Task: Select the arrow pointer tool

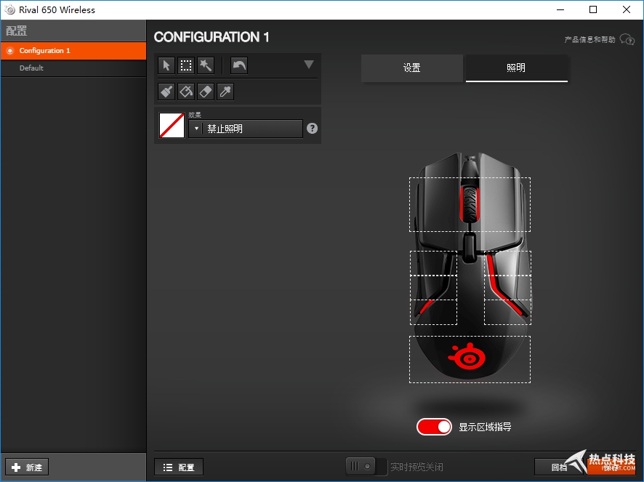Action: [x=166, y=65]
